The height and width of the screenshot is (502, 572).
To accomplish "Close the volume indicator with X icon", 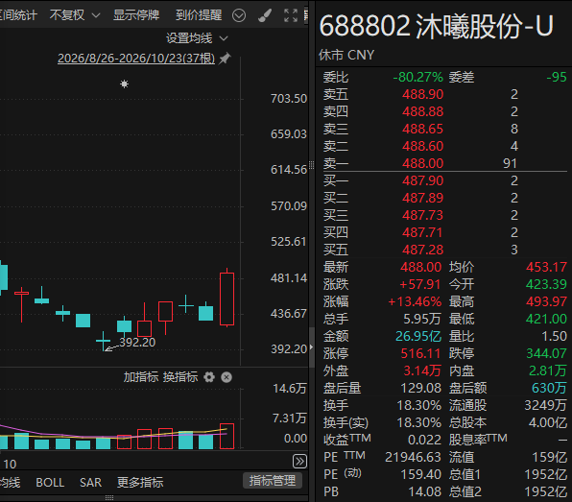I will (226, 377).
